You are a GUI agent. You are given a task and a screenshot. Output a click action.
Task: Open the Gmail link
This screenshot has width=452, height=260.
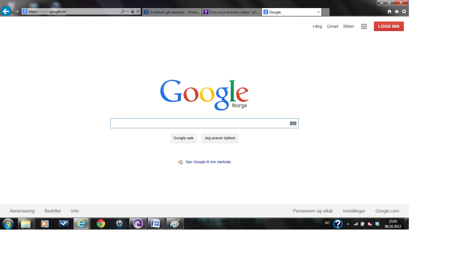pyautogui.click(x=333, y=26)
